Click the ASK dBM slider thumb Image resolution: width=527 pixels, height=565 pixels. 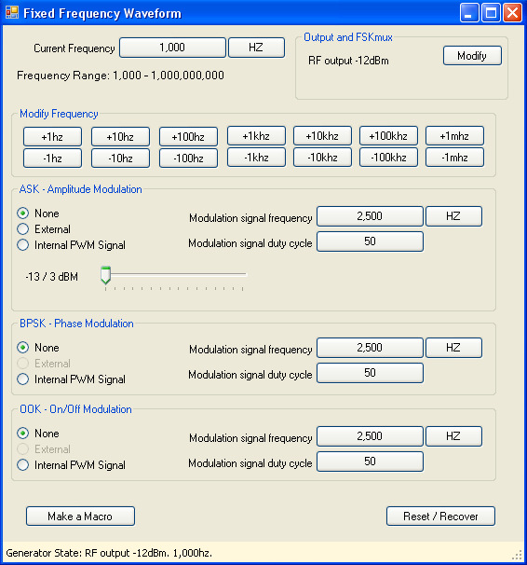(105, 275)
